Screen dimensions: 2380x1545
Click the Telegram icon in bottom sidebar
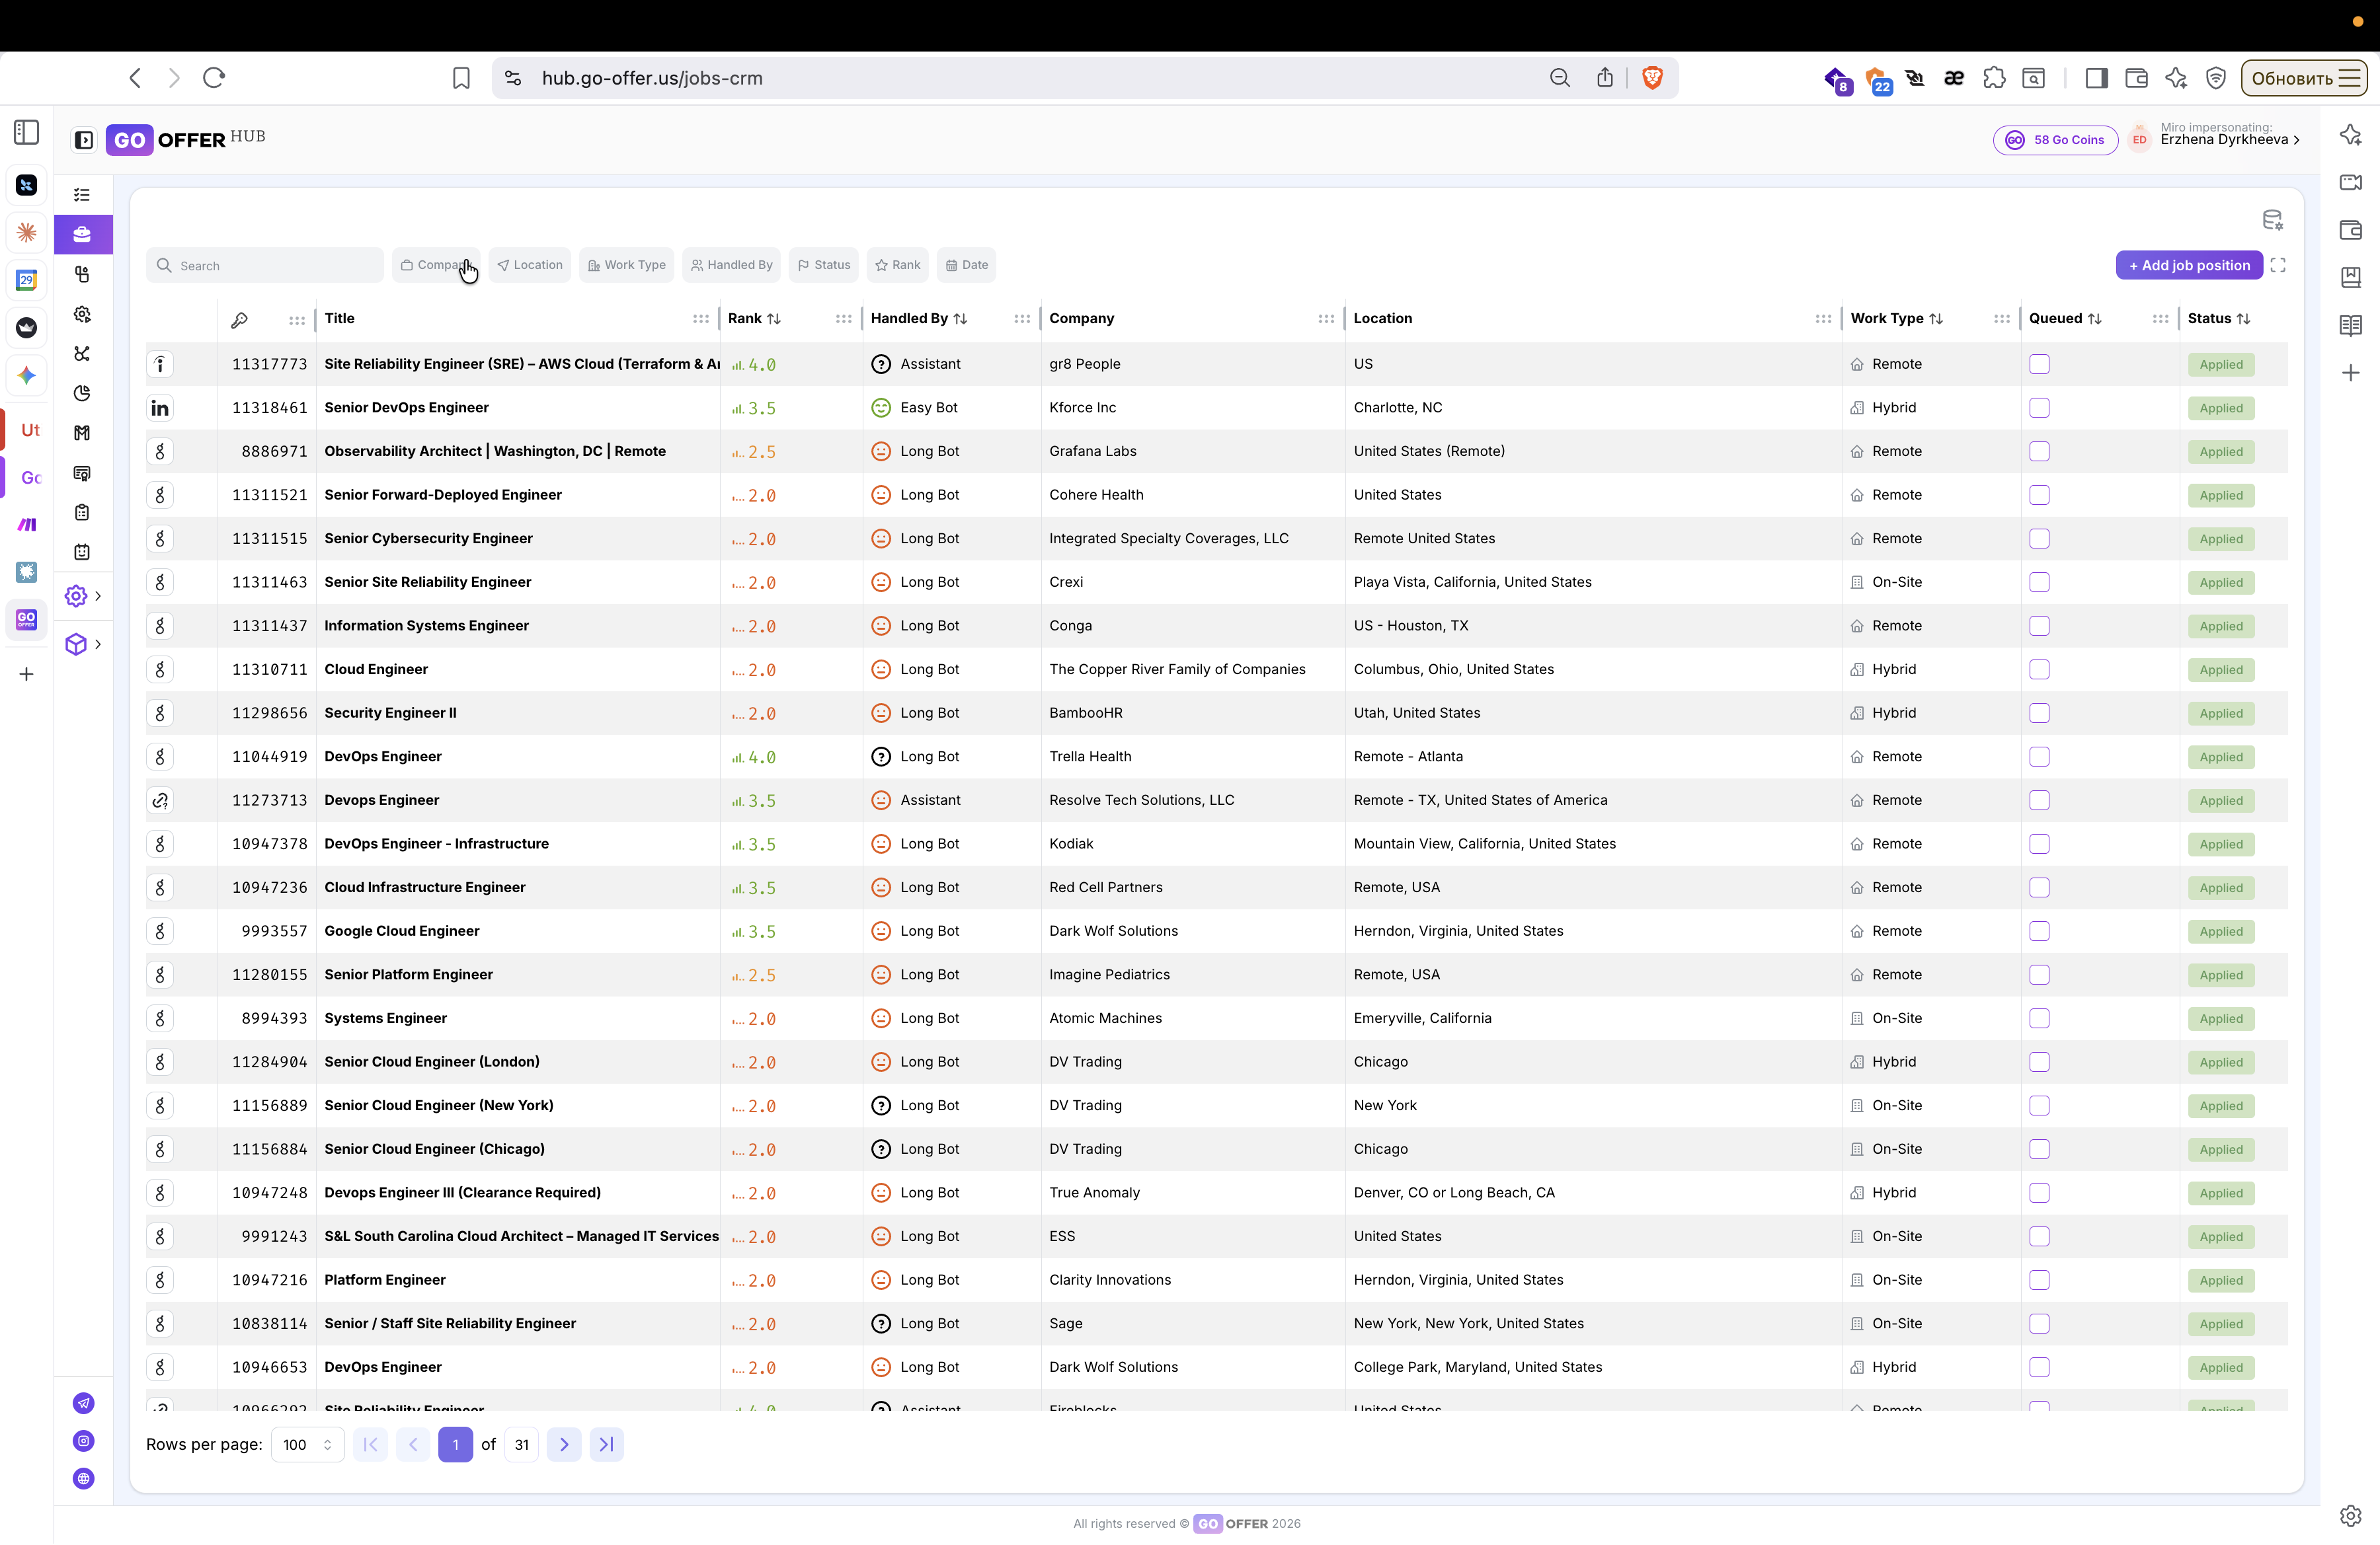(x=84, y=1403)
